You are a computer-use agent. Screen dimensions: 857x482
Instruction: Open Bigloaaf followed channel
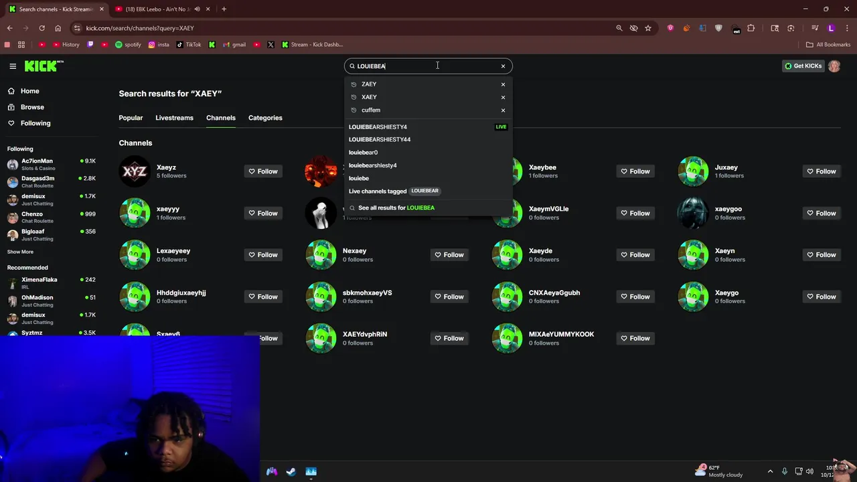pyautogui.click(x=51, y=235)
